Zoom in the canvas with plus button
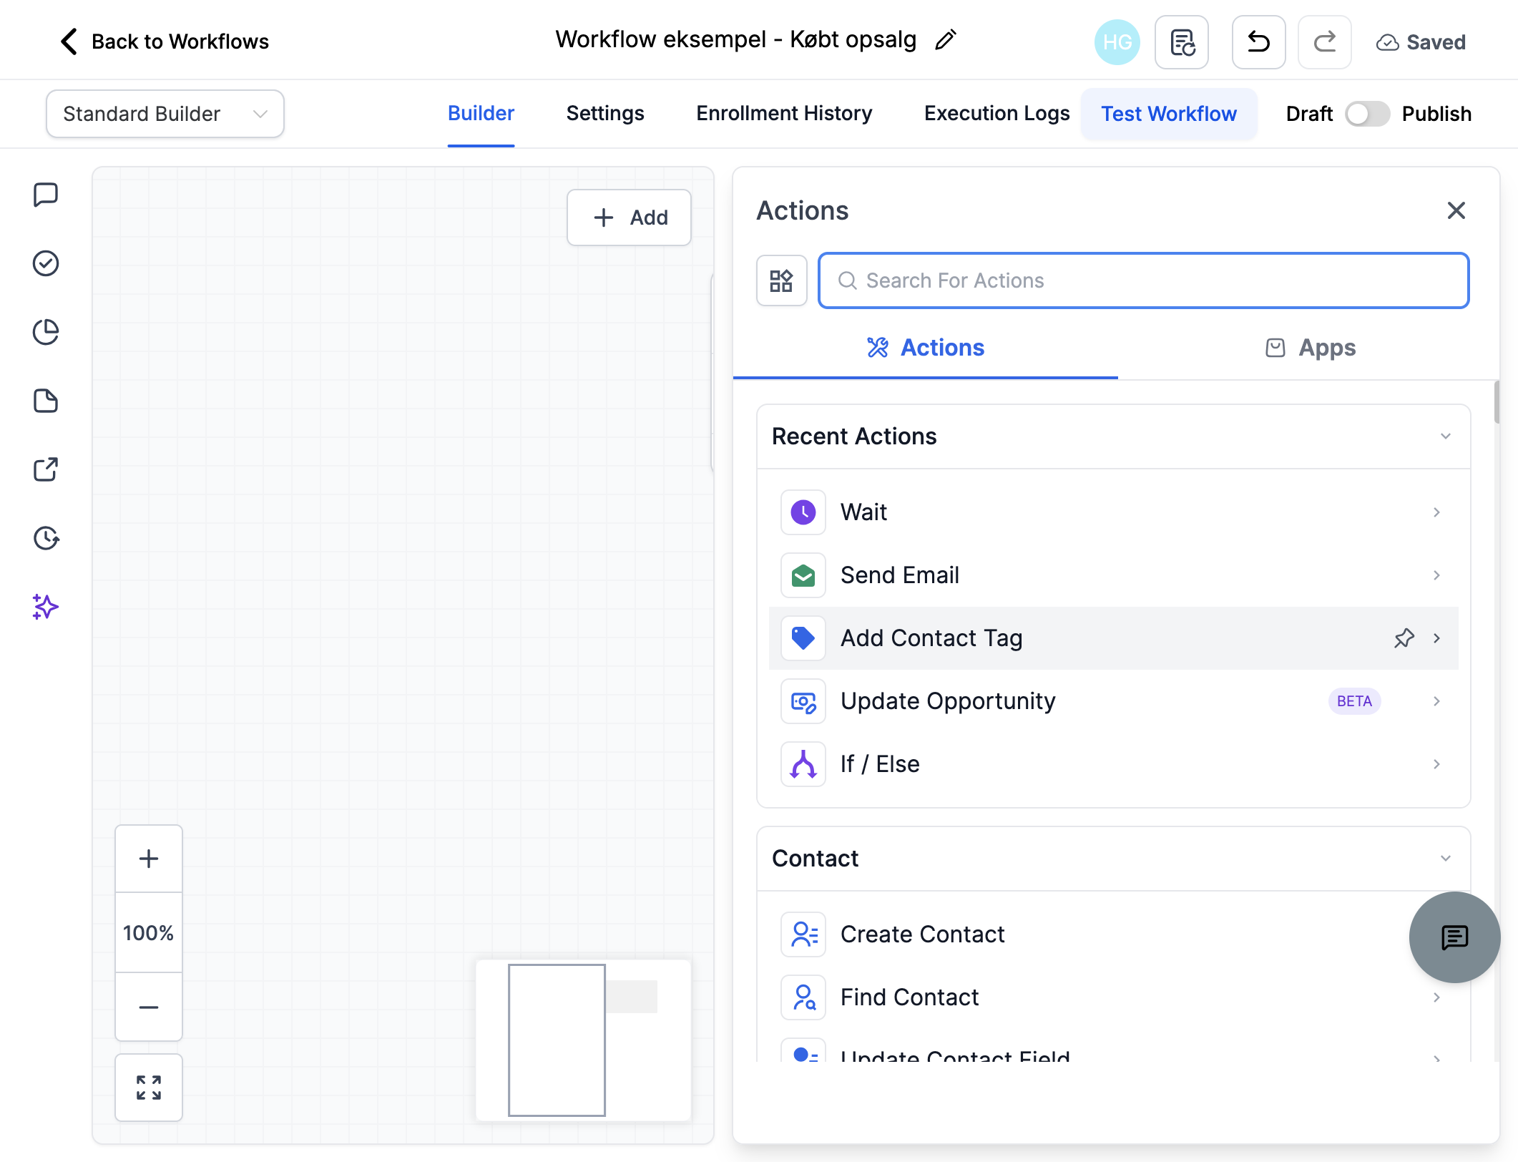Viewport: 1518px width, 1162px height. [x=149, y=859]
